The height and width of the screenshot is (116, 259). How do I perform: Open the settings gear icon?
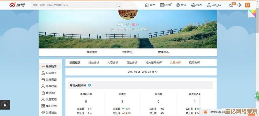click(239, 5)
